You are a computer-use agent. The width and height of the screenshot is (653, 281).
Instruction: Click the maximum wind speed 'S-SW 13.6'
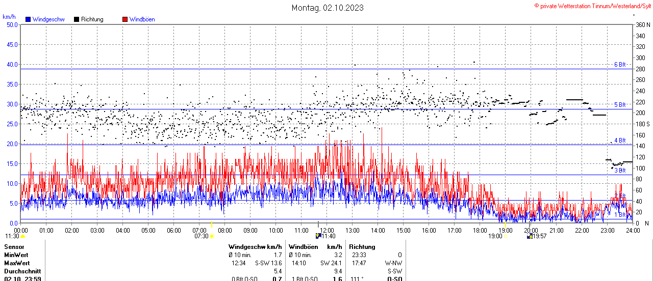268,263
